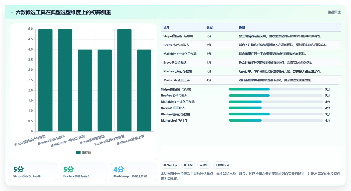Image resolution: width=351 pixels, height=191 pixels.
Task: Click the Klaviyo电商行为数据 chart bar
Action: tap(124, 80)
